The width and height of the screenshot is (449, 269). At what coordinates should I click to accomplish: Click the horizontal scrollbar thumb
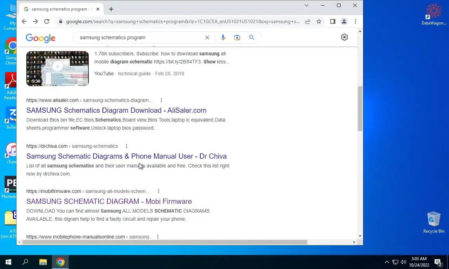[x=165, y=242]
